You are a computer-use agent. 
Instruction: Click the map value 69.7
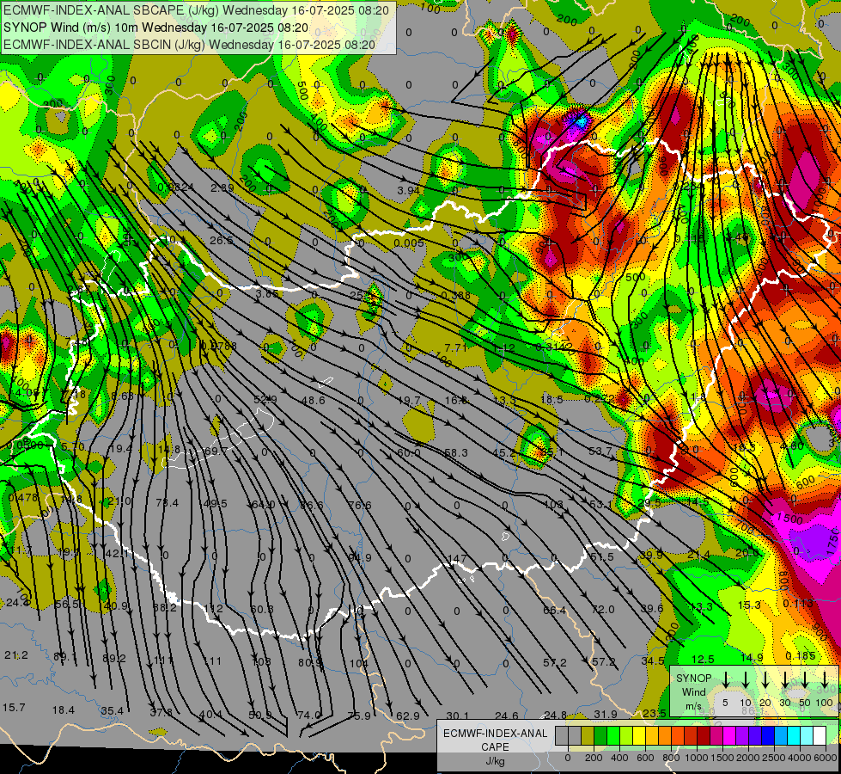pyautogui.click(x=216, y=451)
